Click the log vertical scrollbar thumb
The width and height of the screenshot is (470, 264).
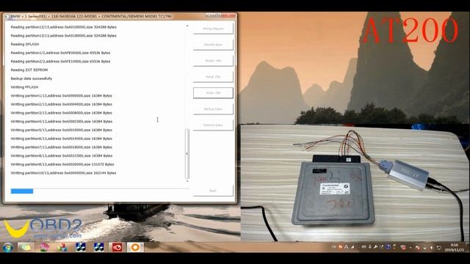(x=187, y=153)
